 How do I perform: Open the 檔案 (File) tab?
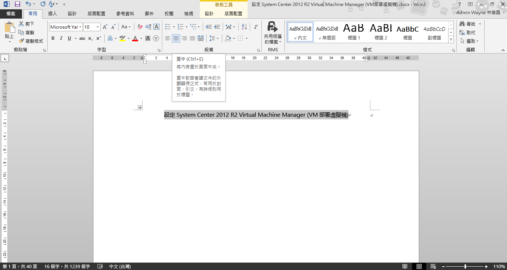tap(11, 14)
